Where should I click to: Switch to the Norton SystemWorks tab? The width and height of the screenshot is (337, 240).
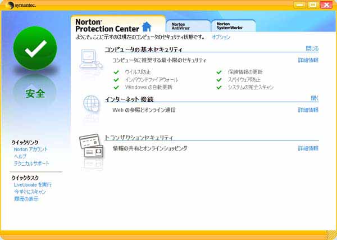click(234, 26)
